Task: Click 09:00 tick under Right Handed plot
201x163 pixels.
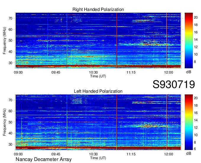Action: [18, 72]
